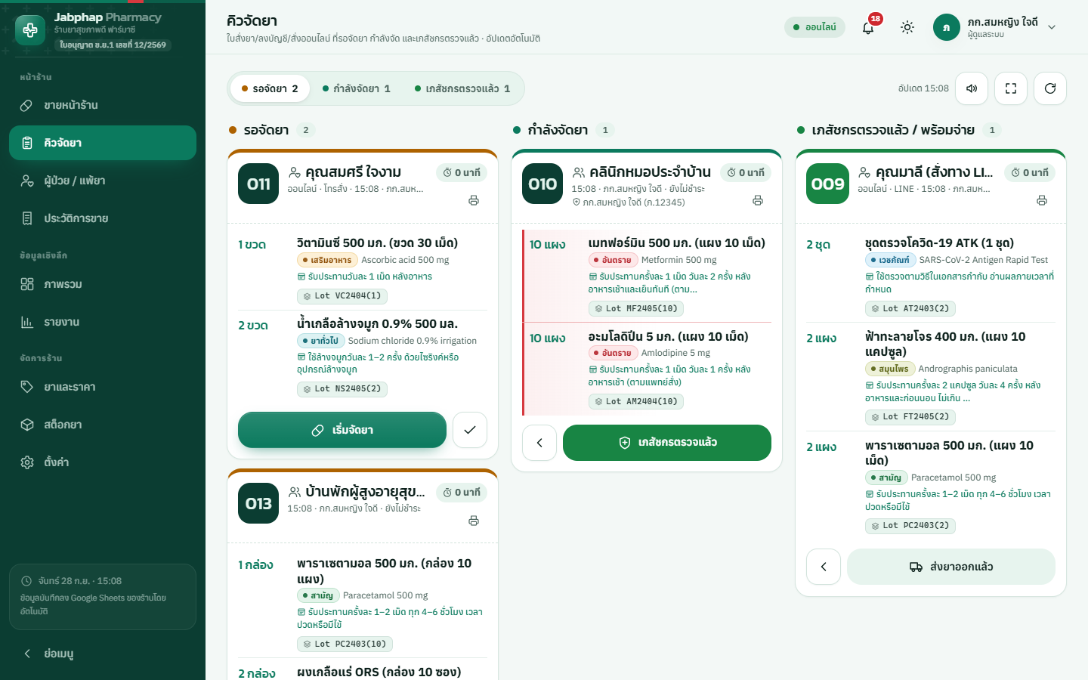Print label for queue 010

pos(758,200)
